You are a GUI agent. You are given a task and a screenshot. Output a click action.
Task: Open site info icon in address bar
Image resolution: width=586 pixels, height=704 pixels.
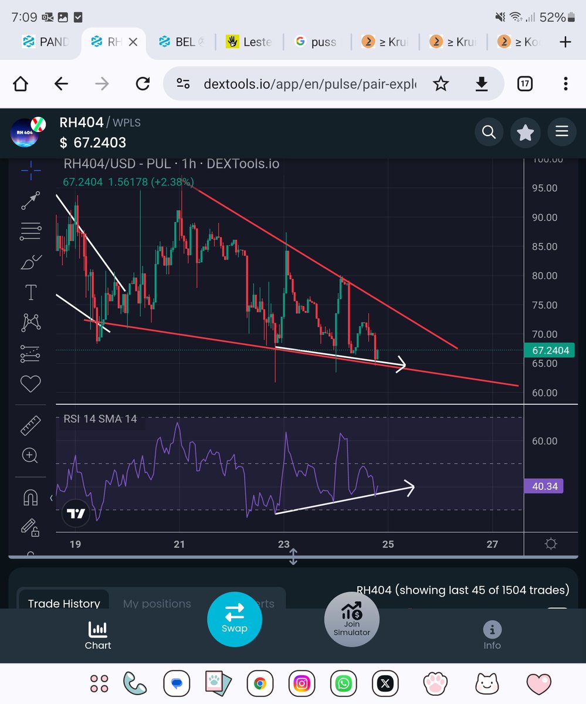tap(183, 84)
